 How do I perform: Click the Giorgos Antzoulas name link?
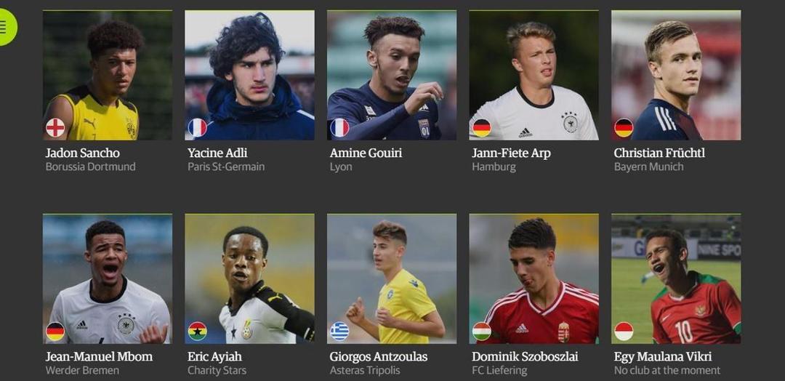tap(379, 357)
